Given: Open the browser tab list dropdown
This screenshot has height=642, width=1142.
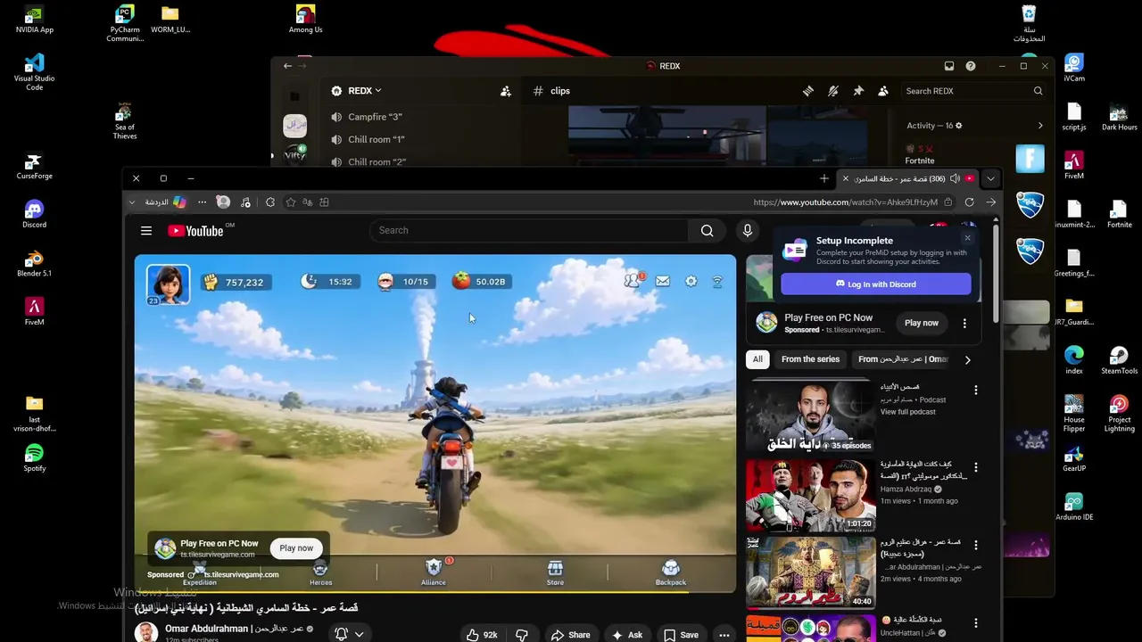Looking at the screenshot, I should pos(990,178).
